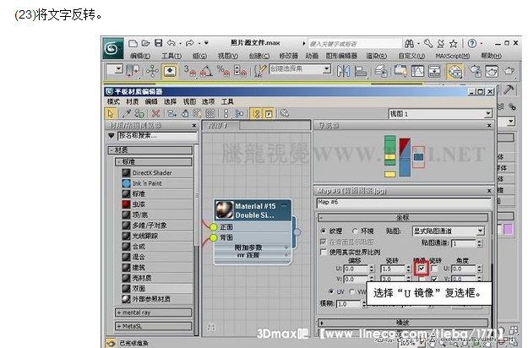
Task: Click the pink color swatch
Action: pos(508,230)
